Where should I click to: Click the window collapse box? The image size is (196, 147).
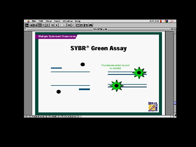pyautogui.click(x=175, y=29)
